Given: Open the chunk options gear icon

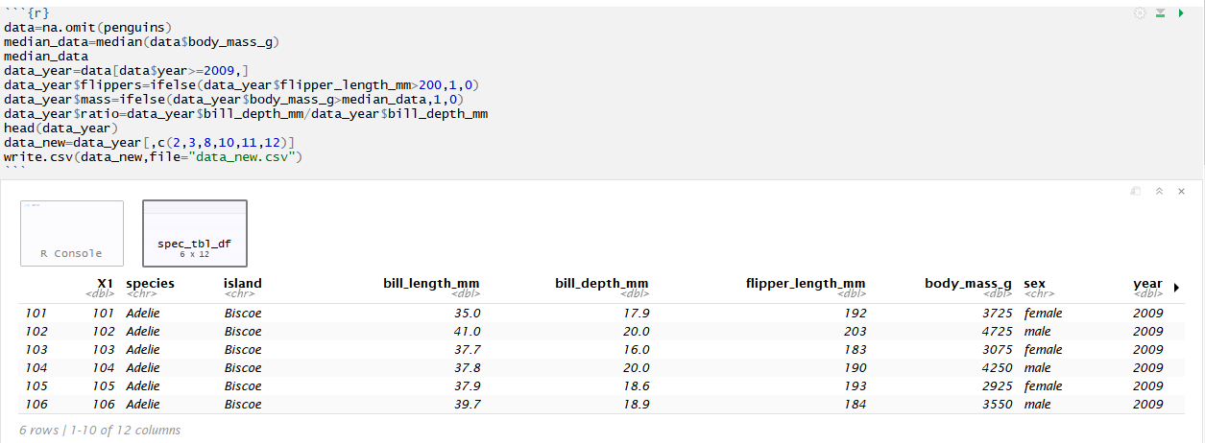Looking at the screenshot, I should 1140,13.
